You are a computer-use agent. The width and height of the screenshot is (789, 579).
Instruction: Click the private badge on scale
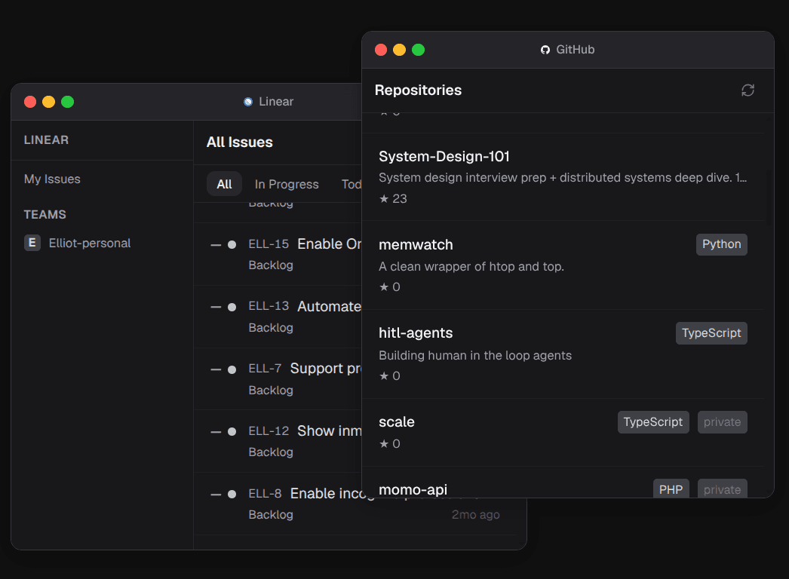[722, 422]
